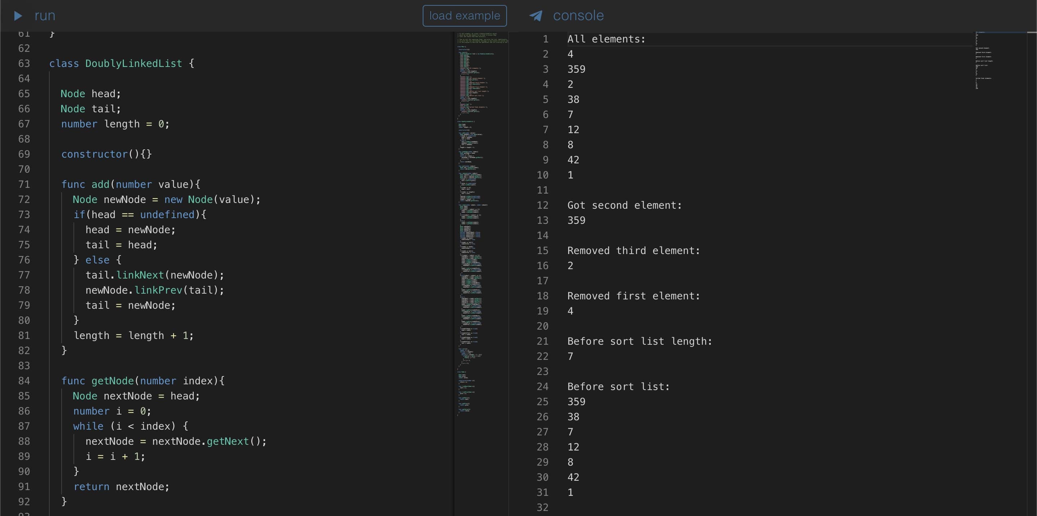Click the paper plane icon next to console

click(535, 15)
